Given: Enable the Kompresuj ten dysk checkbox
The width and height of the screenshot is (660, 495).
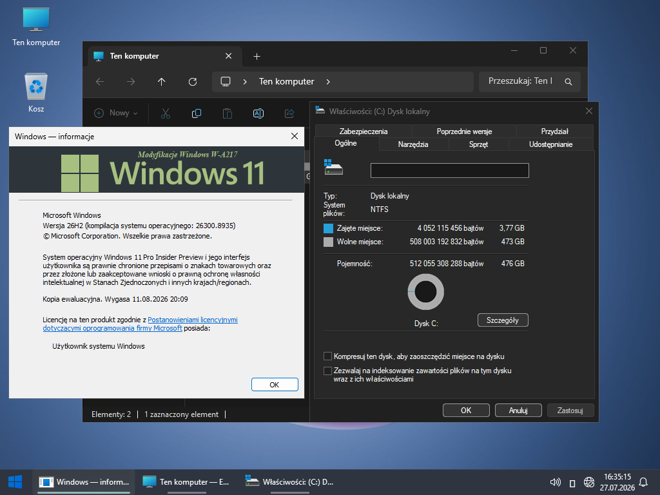Looking at the screenshot, I should click(327, 356).
